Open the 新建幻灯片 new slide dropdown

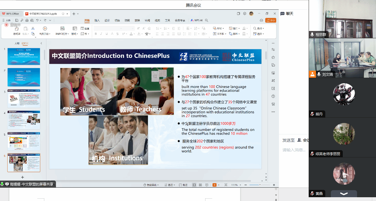(62, 34)
